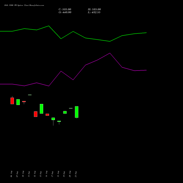Select the 07 Aug date label
Screen dimensions: 183x183
(x=17, y=174)
